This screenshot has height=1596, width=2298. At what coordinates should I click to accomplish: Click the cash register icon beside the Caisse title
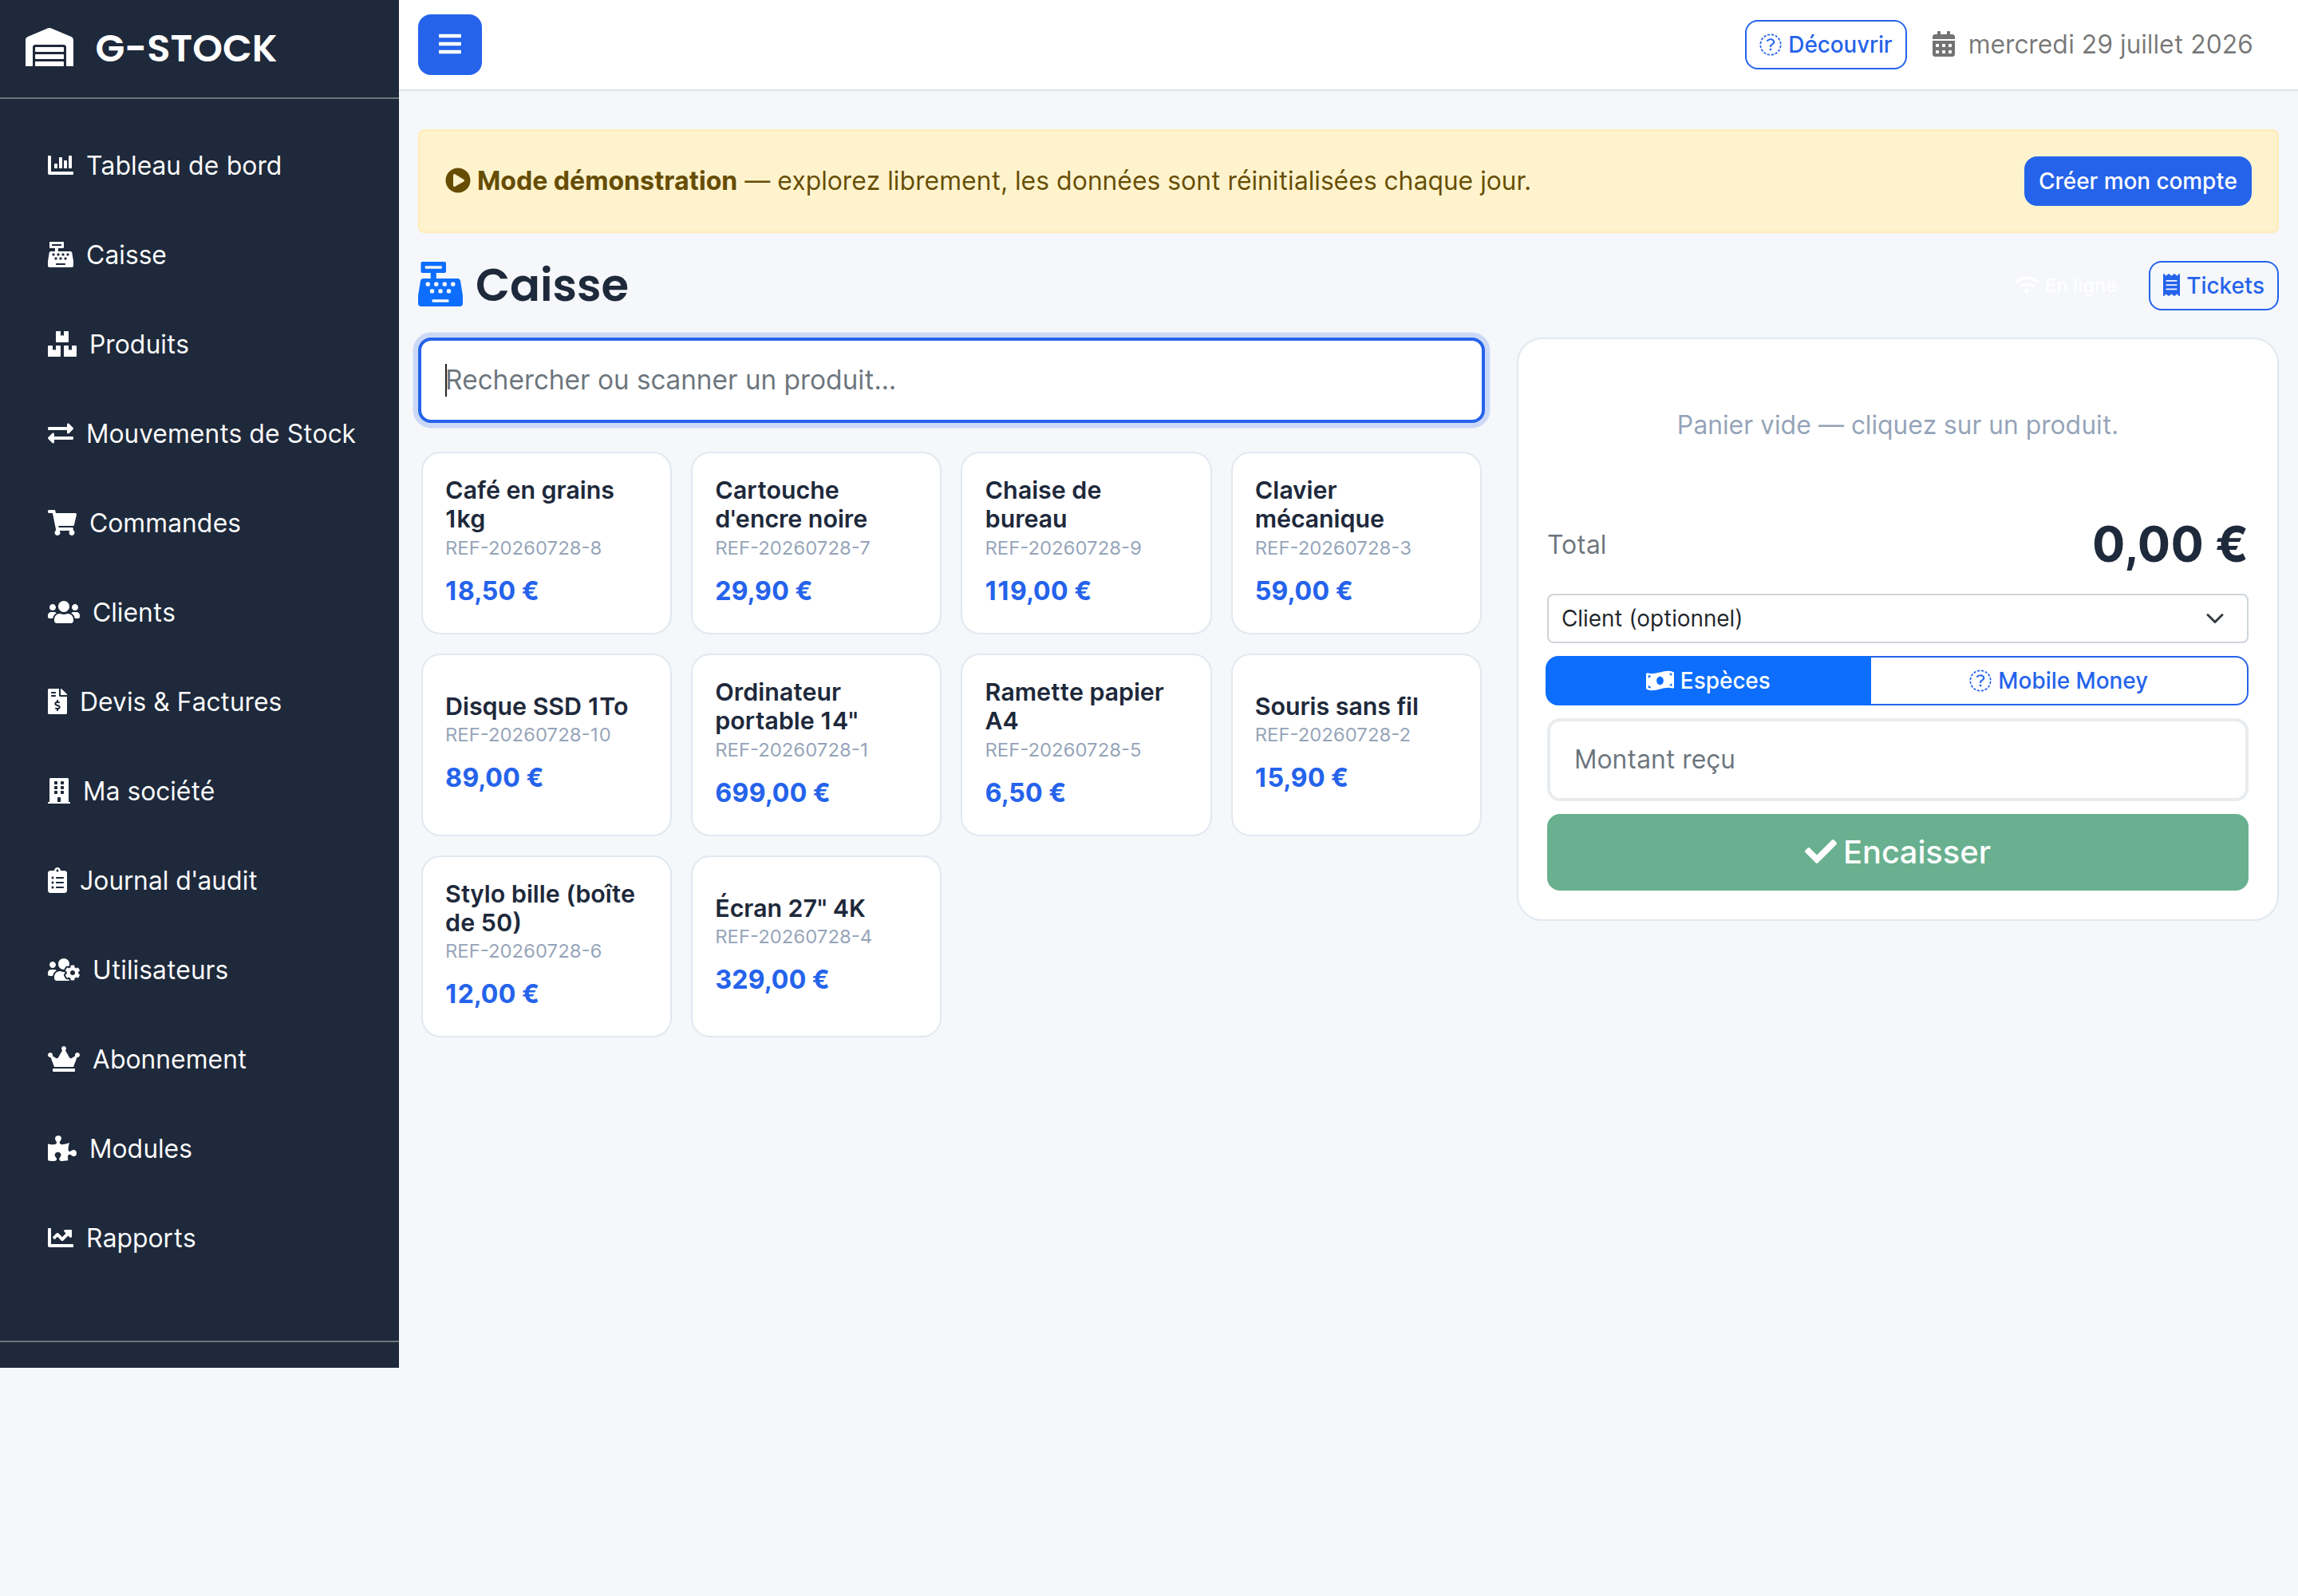[440, 285]
